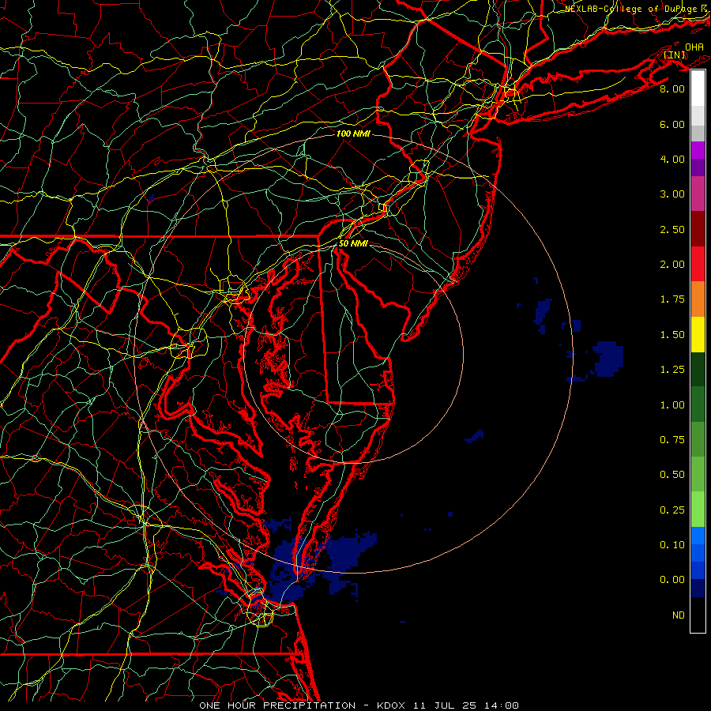This screenshot has width=711, height=711.
Task: Click the 3.00 legend value
Action: click(672, 194)
